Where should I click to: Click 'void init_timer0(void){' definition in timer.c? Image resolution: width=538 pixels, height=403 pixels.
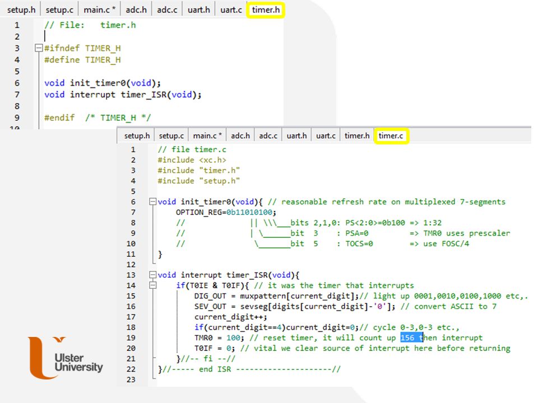pyautogui.click(x=210, y=201)
